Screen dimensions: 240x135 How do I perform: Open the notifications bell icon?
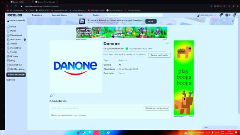click(221, 15)
